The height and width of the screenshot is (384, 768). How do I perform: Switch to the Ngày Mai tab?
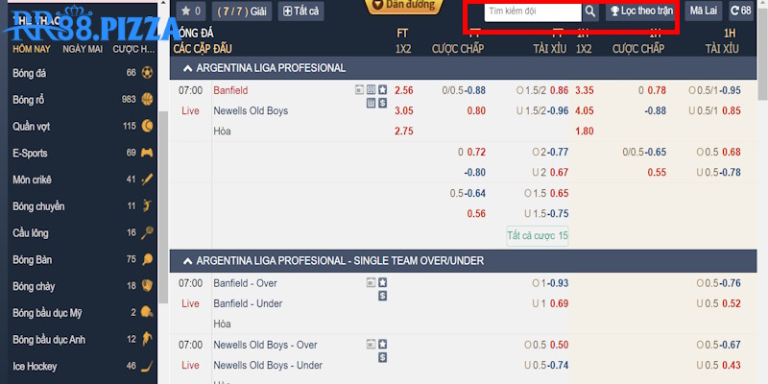pos(83,48)
